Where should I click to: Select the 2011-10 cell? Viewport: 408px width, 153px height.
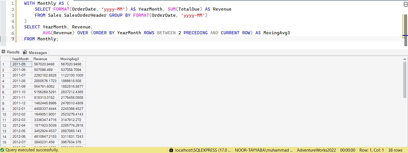21,92
